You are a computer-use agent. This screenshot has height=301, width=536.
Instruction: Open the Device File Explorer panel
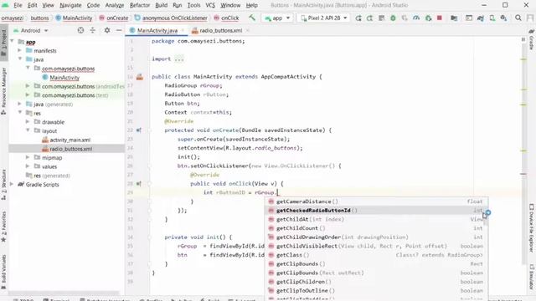(532, 228)
